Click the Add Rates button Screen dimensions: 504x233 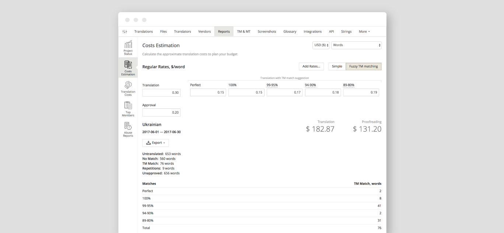point(311,66)
